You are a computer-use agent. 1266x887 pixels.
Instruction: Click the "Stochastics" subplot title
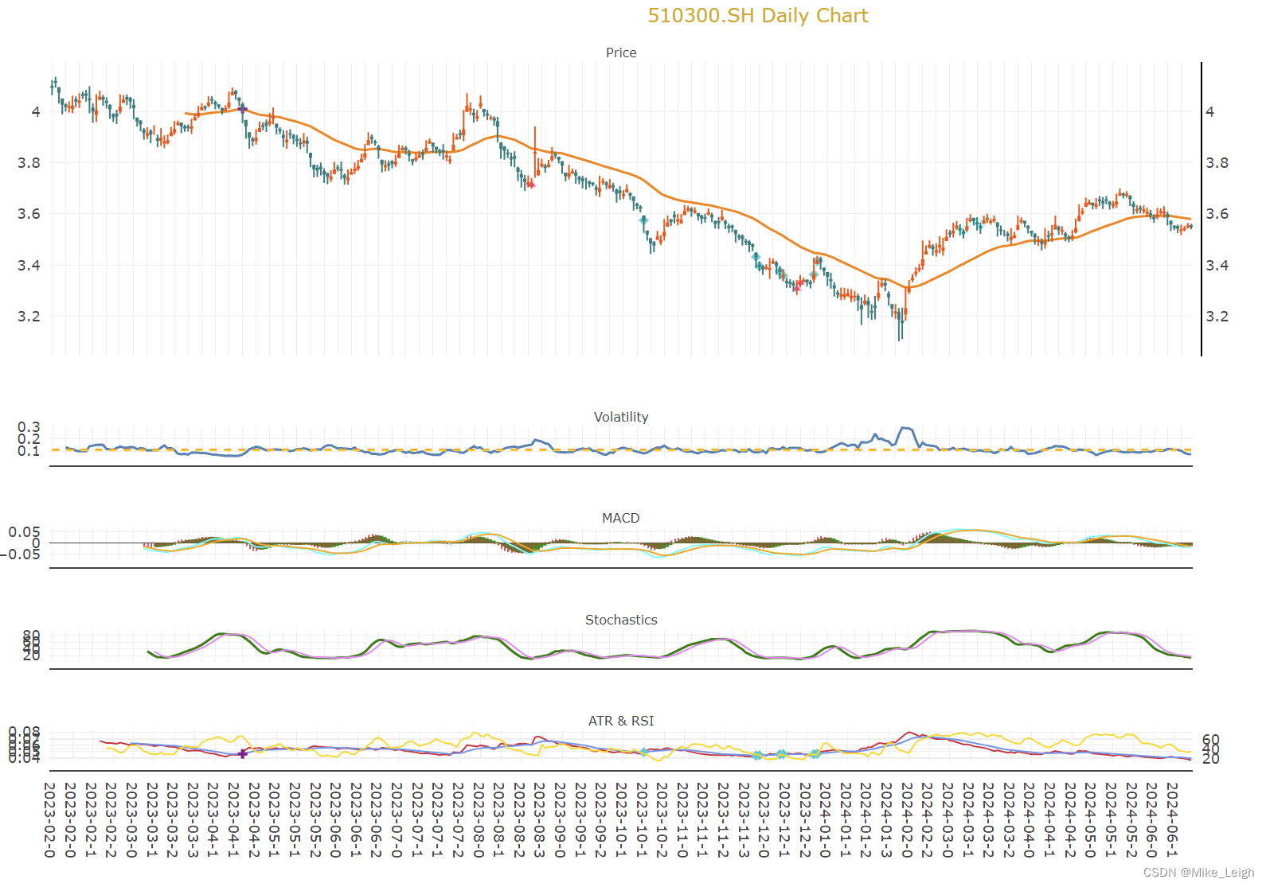coord(621,620)
